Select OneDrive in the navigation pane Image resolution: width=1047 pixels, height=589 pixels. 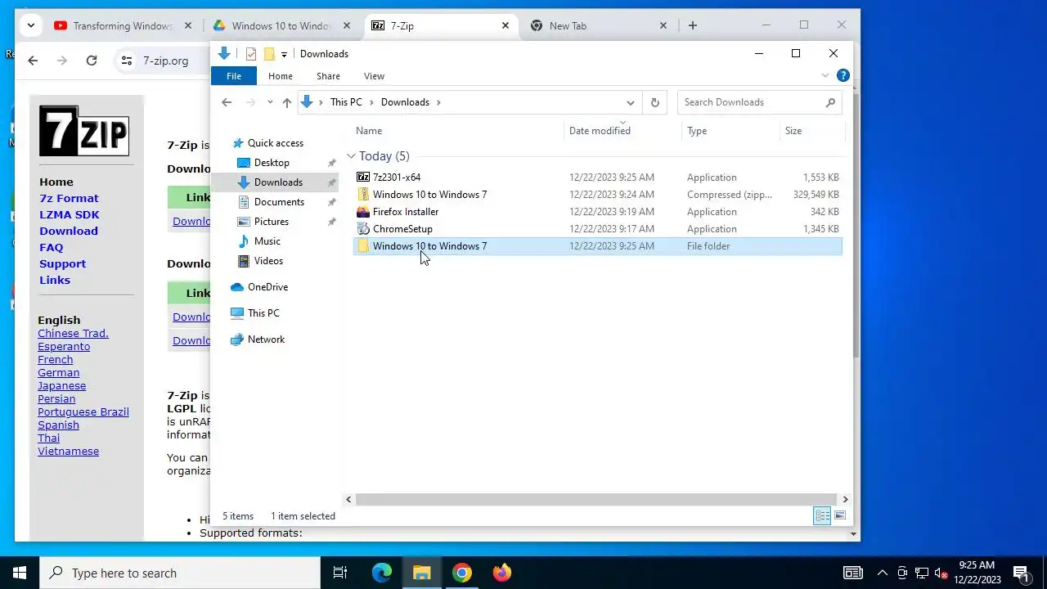tap(267, 287)
